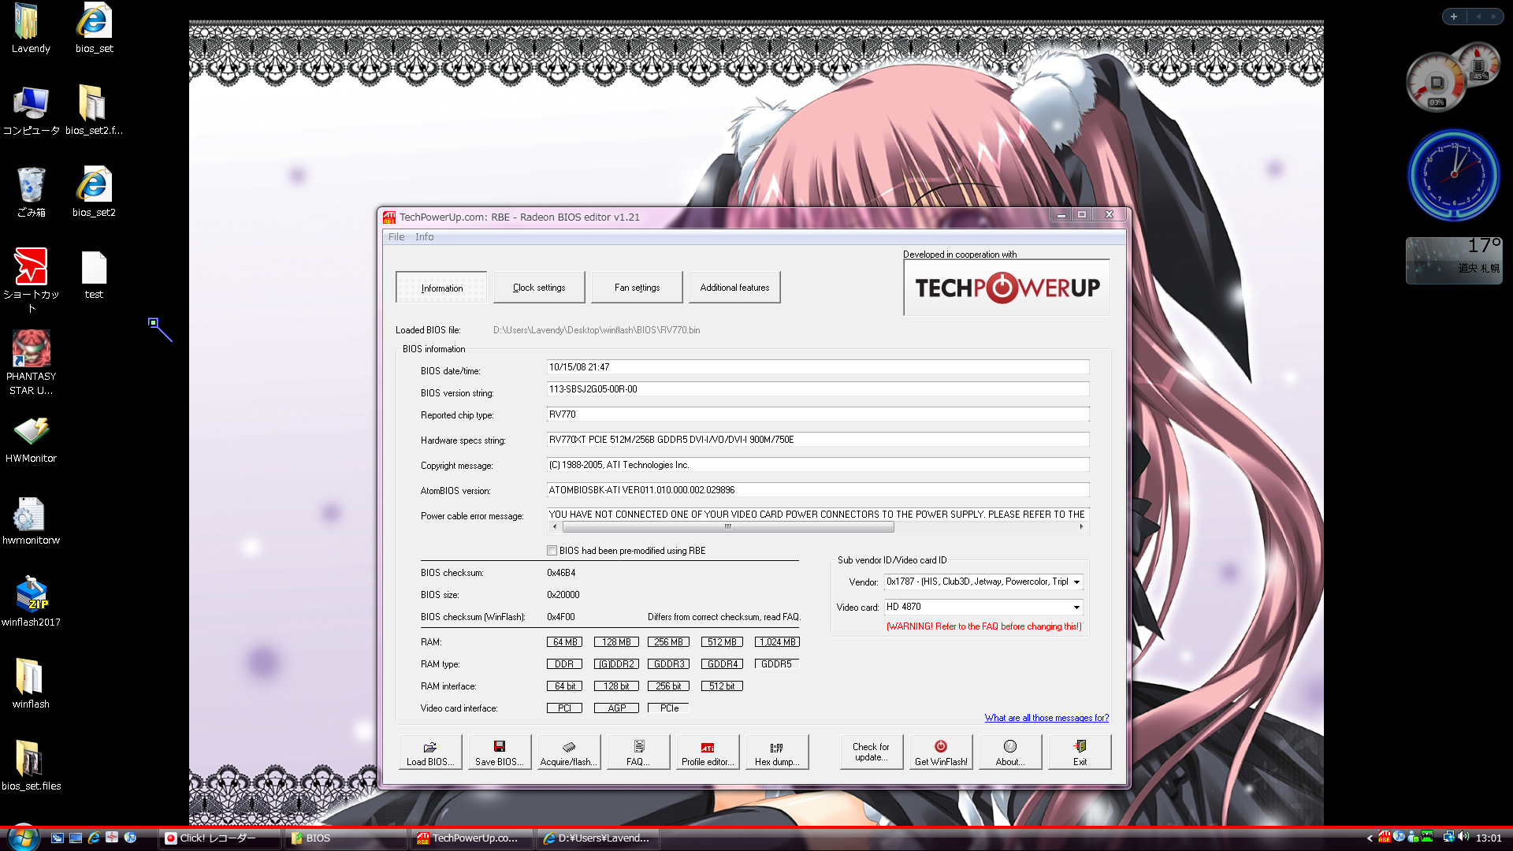Select the ショートカット desktop shortcut icon
Screen dimensions: 1513x851
(x=31, y=280)
